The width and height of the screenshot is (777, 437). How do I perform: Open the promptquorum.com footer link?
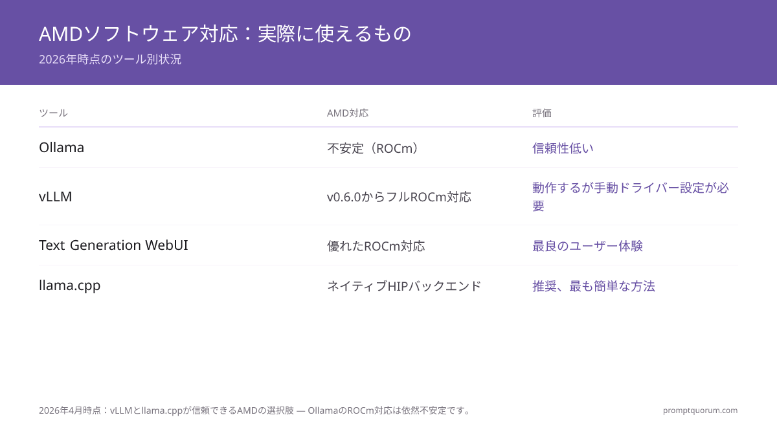(x=700, y=410)
